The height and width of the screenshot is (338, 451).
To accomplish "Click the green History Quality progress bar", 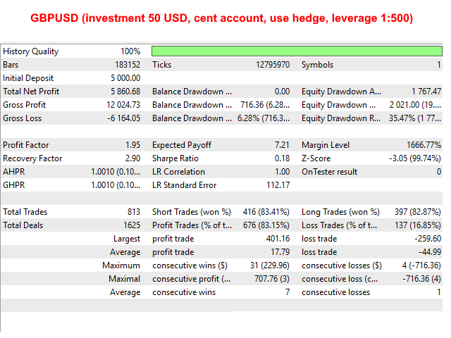I will click(x=295, y=51).
